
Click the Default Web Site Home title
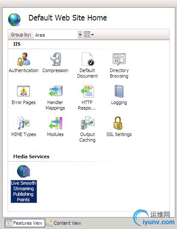coord(68,18)
